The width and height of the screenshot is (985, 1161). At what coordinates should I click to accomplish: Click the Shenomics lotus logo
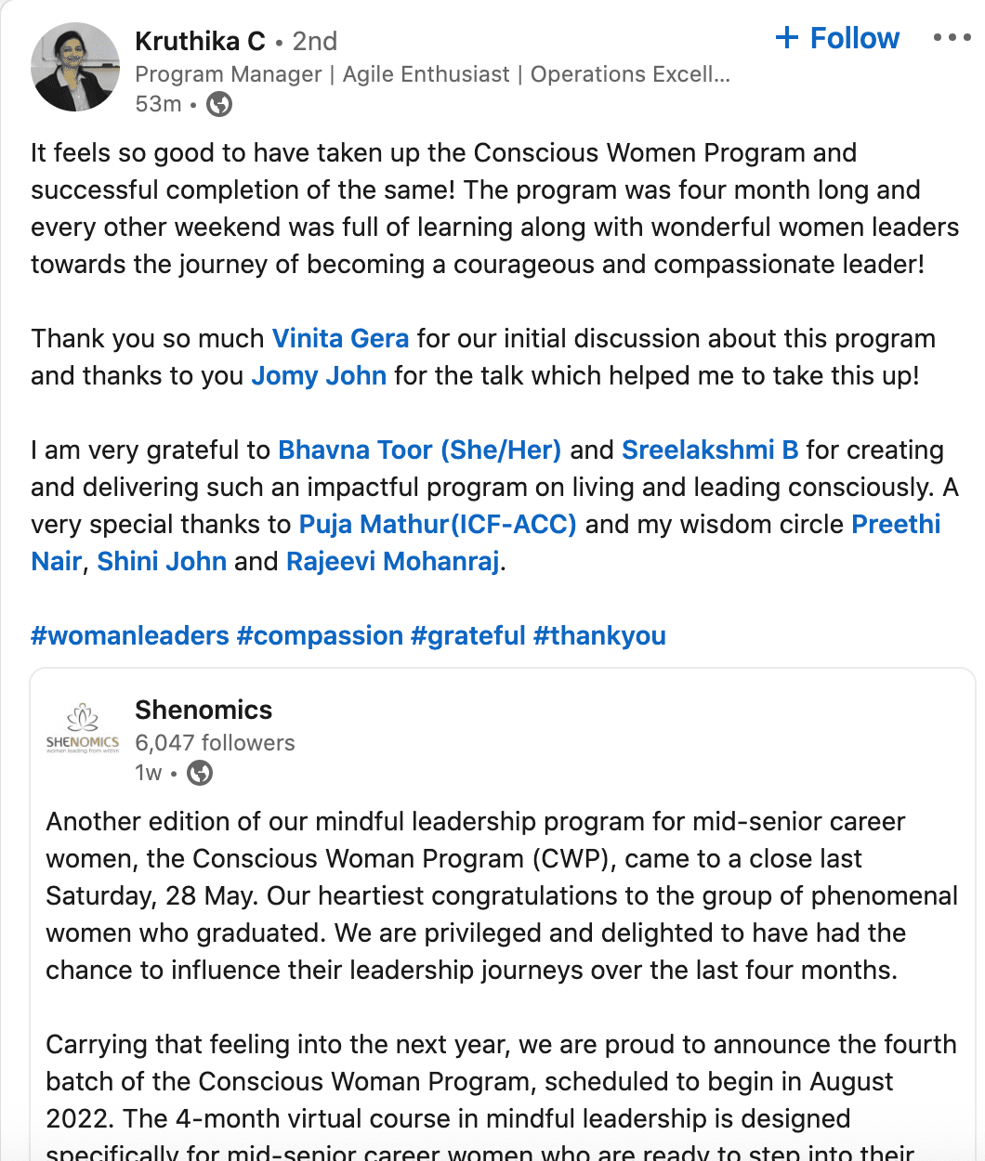[83, 728]
